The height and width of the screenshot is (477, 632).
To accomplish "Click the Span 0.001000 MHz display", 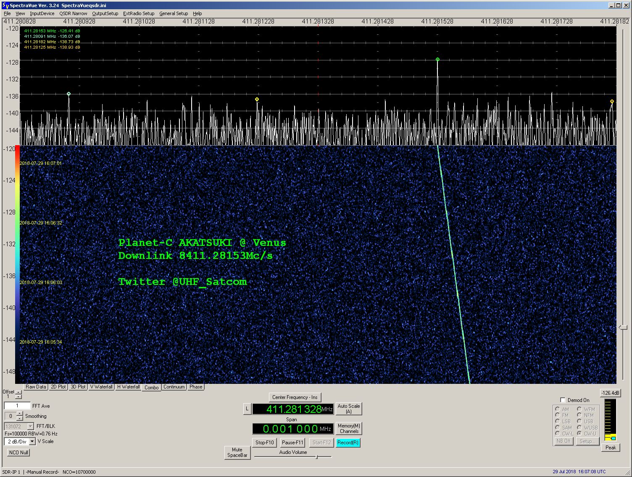I will (293, 429).
